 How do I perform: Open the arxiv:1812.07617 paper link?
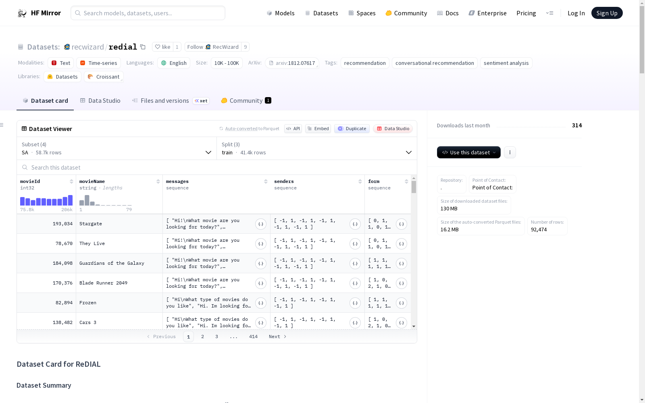pos(292,63)
